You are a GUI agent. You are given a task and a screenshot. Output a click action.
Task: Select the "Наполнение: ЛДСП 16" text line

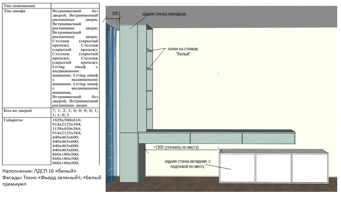39,171
